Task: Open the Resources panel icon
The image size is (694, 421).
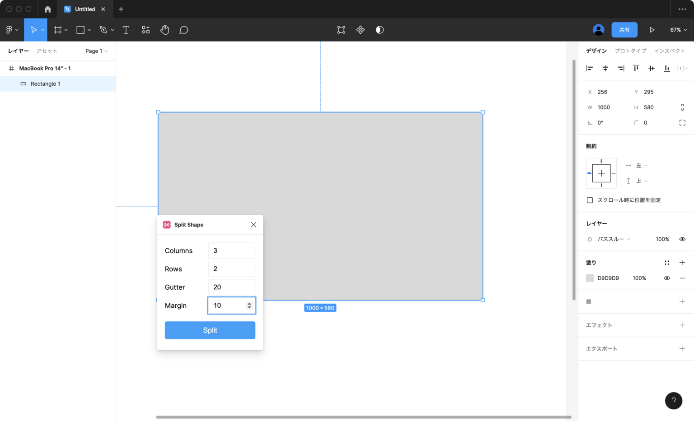Action: pos(145,30)
